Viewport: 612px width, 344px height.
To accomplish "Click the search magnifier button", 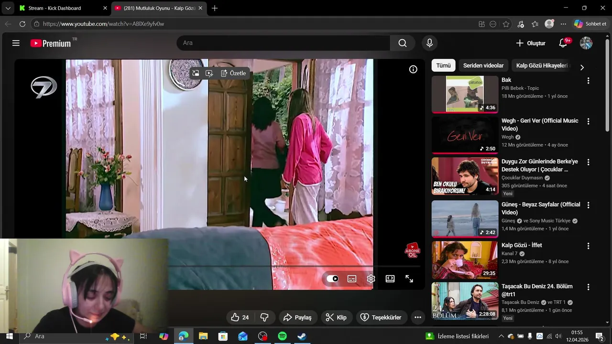I will click(403, 43).
